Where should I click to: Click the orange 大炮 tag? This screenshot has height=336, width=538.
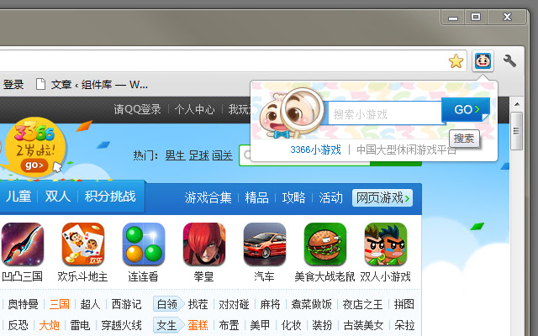(49, 325)
